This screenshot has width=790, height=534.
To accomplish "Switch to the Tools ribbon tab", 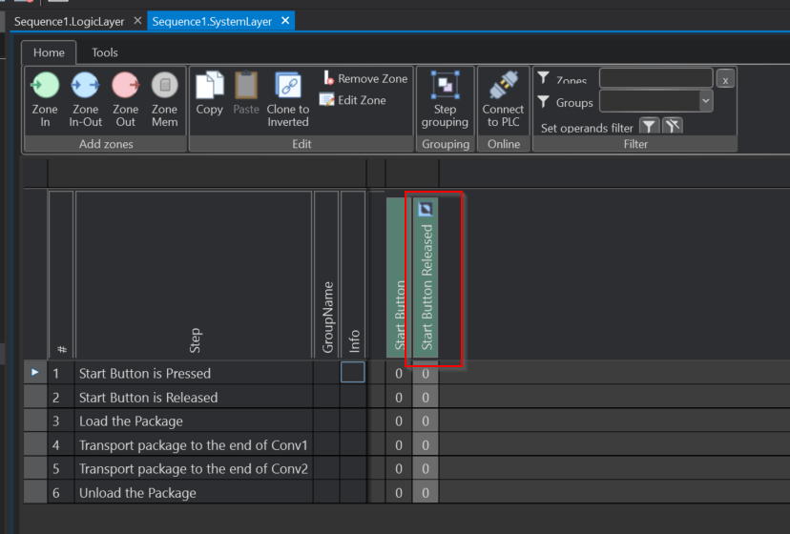I will (x=105, y=52).
